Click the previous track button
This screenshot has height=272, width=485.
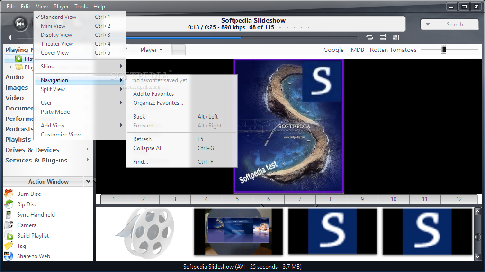point(20,24)
